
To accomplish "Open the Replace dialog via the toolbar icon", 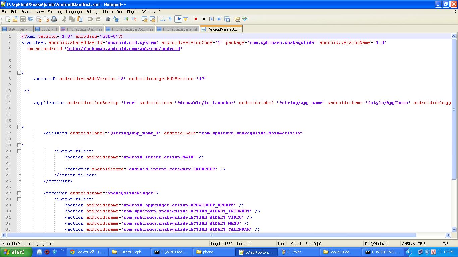I will coord(116,19).
